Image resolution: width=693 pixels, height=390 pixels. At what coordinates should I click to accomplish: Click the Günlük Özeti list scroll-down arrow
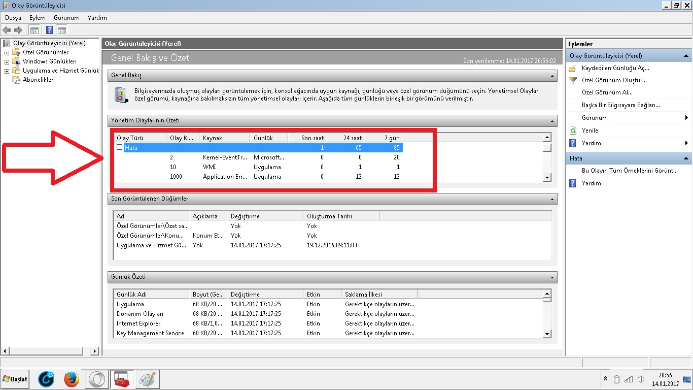(547, 334)
